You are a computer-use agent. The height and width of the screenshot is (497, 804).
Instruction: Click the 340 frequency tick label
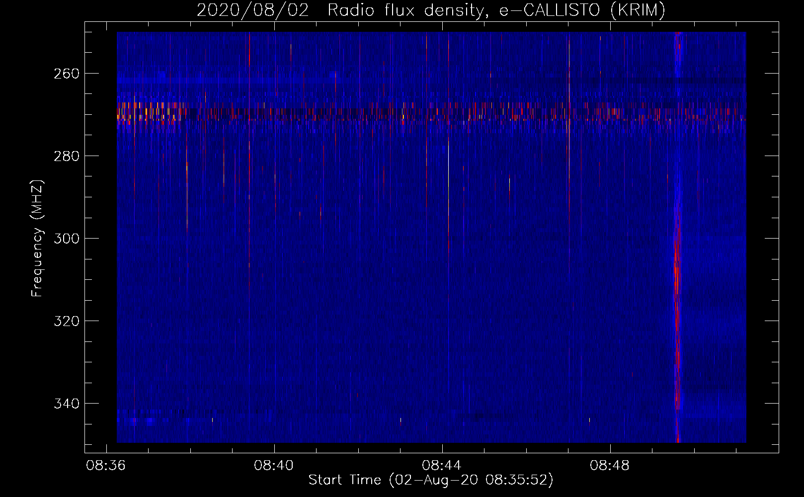tap(66, 404)
